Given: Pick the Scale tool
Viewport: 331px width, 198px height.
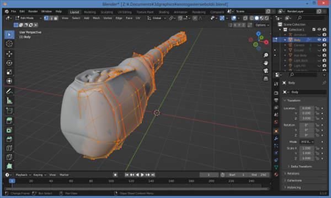Looking at the screenshot, I should [x=9, y=72].
